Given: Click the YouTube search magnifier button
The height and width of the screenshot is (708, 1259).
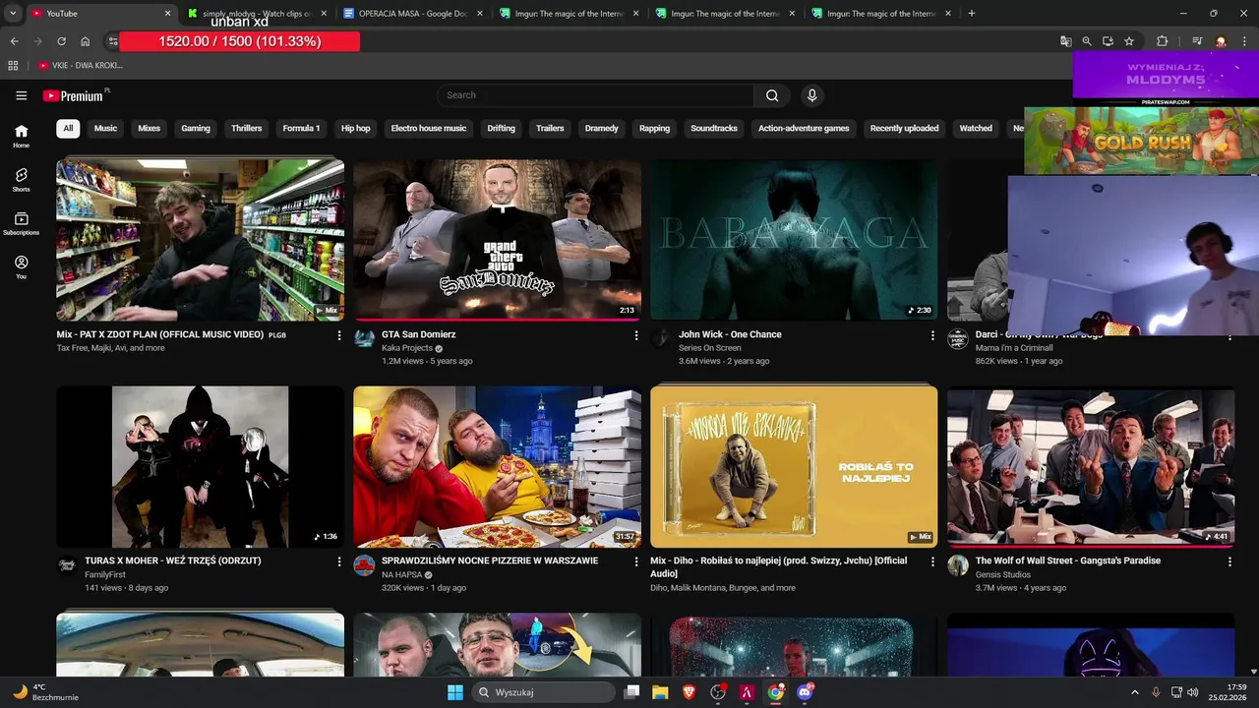Looking at the screenshot, I should click(772, 95).
